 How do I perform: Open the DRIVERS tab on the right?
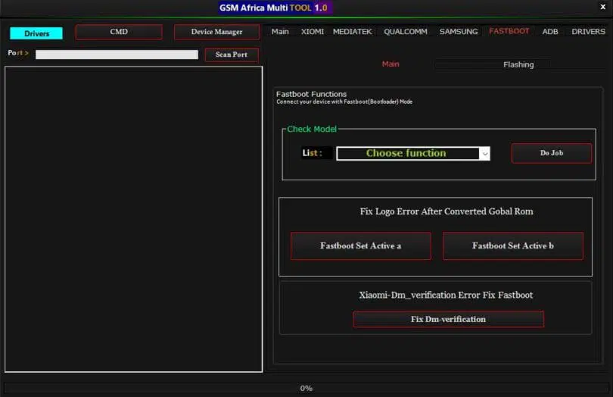pos(588,32)
